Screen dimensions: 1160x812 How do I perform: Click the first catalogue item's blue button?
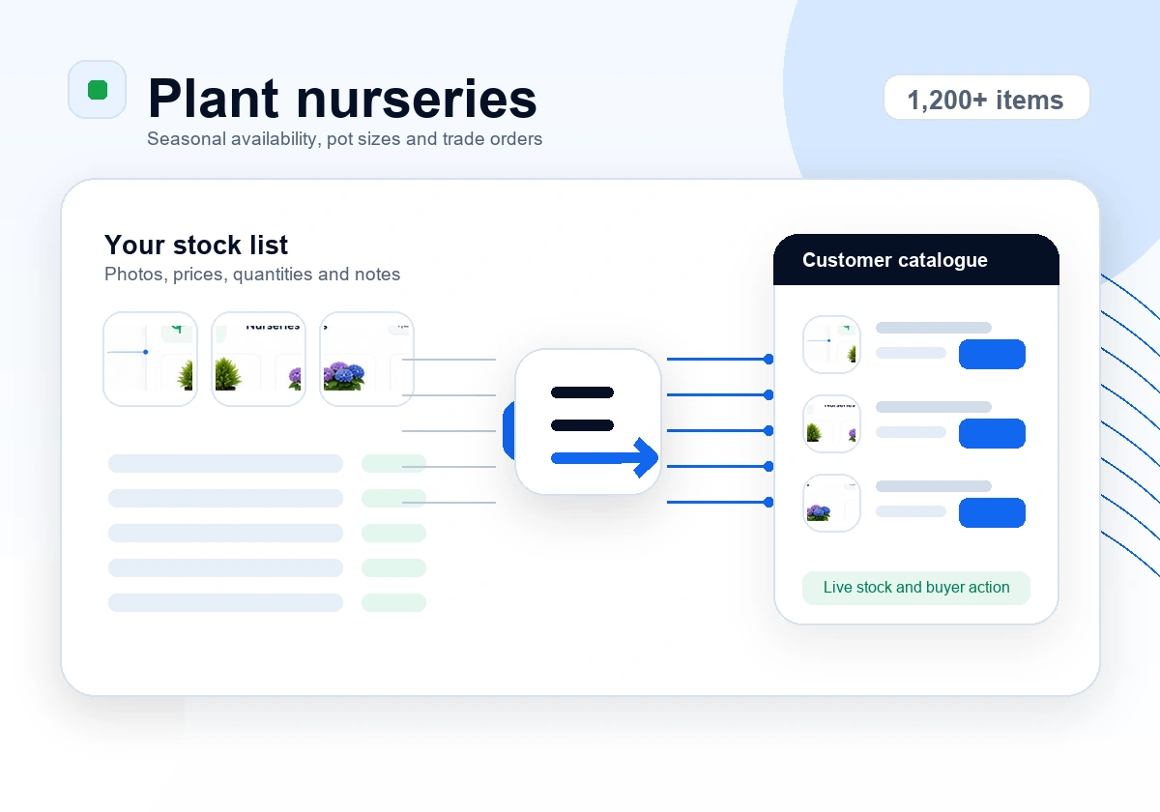tap(992, 354)
